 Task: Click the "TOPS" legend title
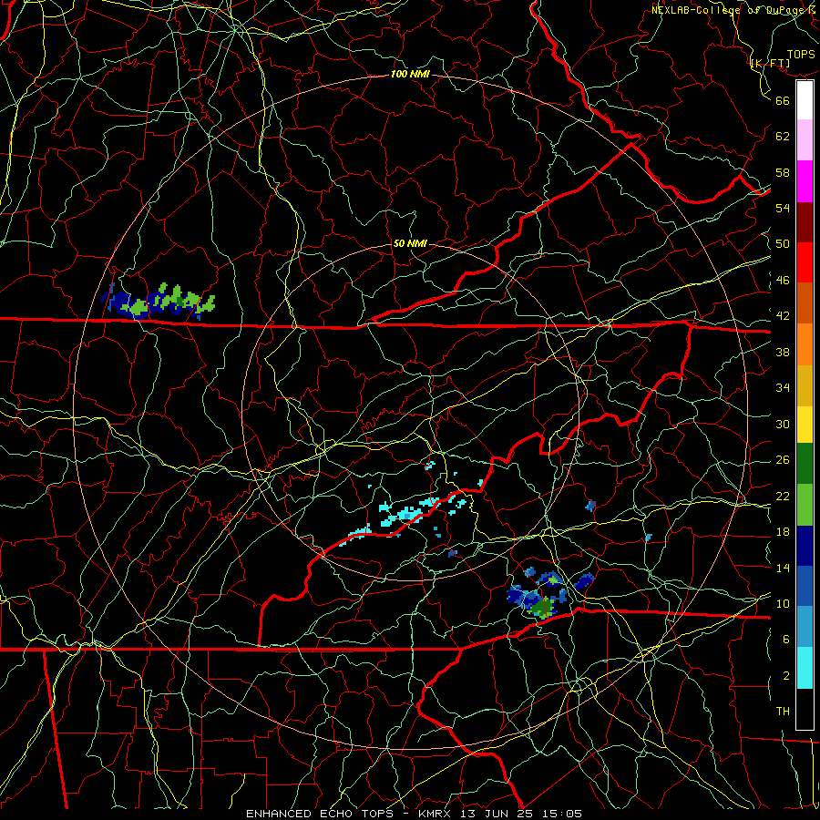(801, 54)
